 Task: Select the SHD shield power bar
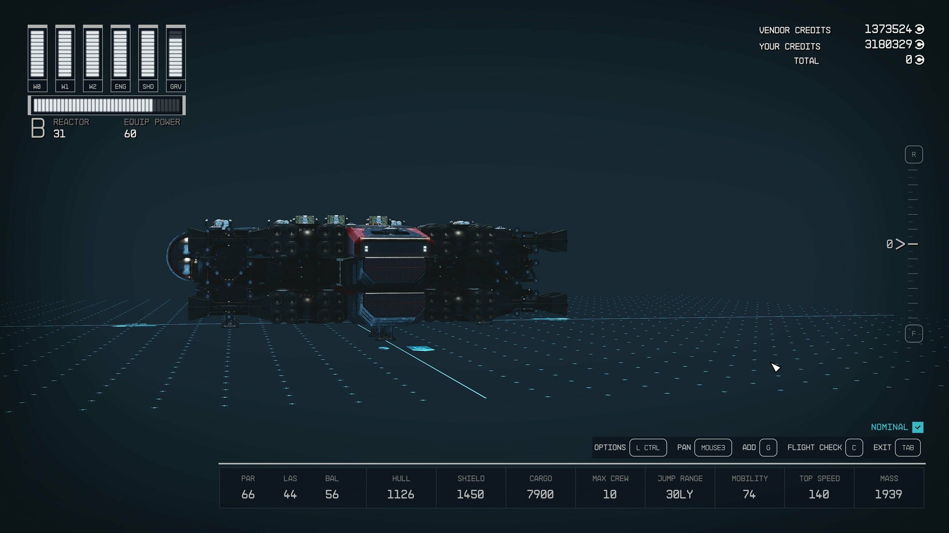148,58
